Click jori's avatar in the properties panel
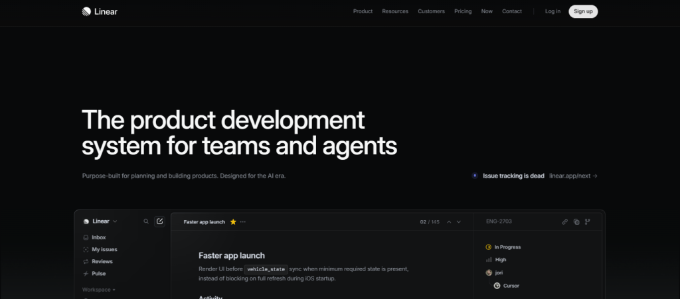 tap(489, 272)
